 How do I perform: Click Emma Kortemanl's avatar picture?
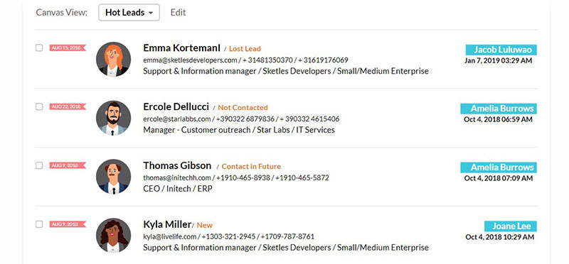pyautogui.click(x=113, y=59)
